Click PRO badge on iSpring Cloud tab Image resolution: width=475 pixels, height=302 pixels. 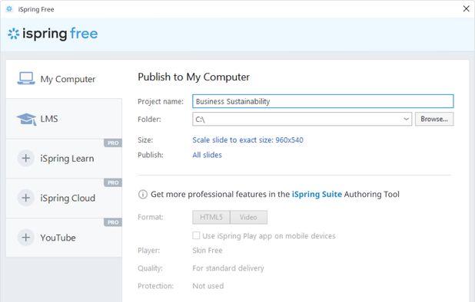coord(113,182)
